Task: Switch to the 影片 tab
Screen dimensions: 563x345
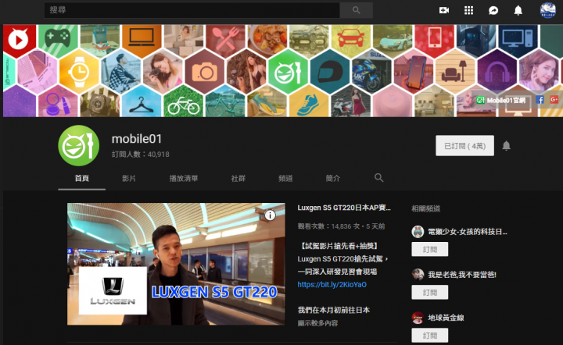Action: click(x=129, y=178)
